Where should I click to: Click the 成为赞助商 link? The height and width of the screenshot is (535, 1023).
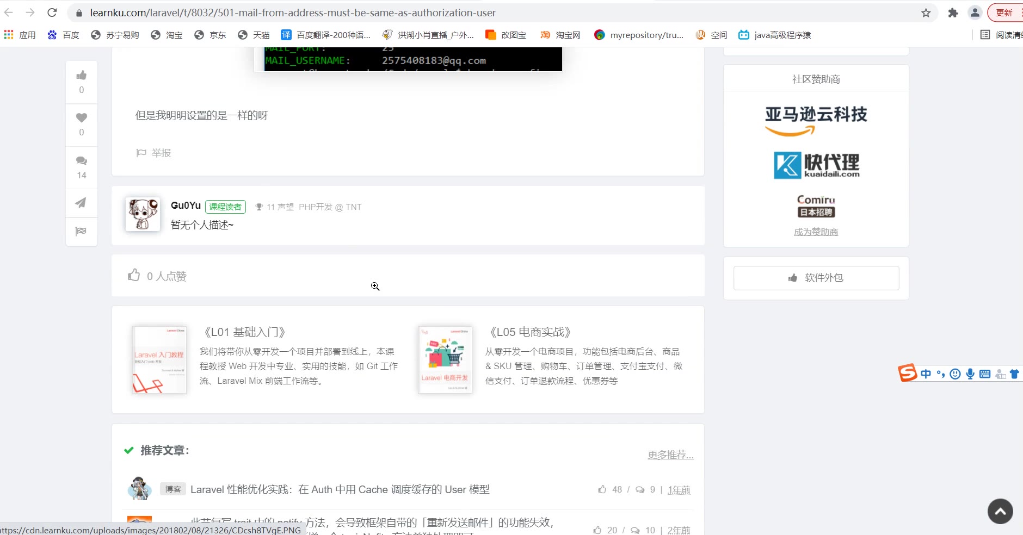(816, 232)
